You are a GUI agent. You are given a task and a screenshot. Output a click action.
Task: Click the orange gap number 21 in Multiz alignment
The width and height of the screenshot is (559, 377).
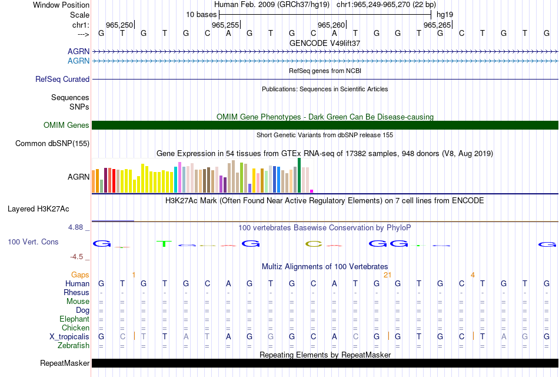(x=387, y=275)
